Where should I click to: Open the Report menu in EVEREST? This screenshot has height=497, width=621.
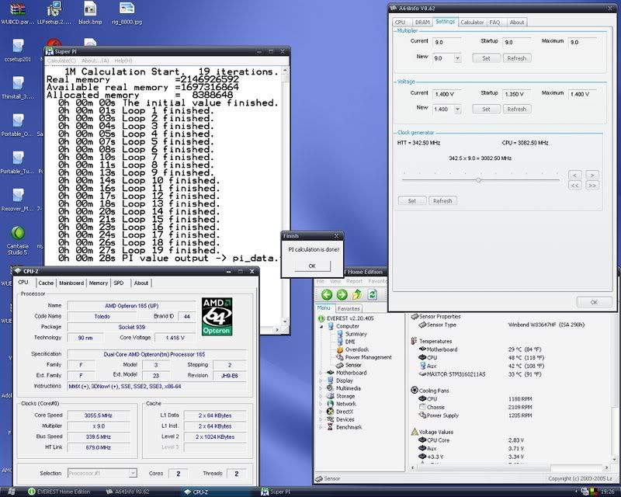pos(355,281)
